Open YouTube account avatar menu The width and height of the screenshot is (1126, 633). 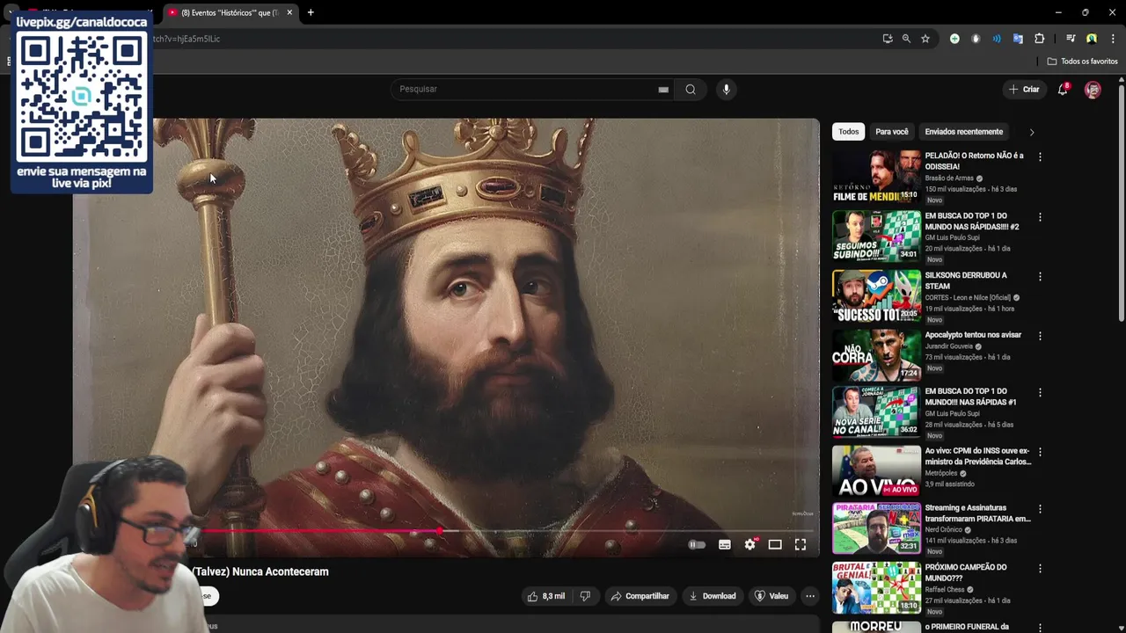pyautogui.click(x=1093, y=90)
